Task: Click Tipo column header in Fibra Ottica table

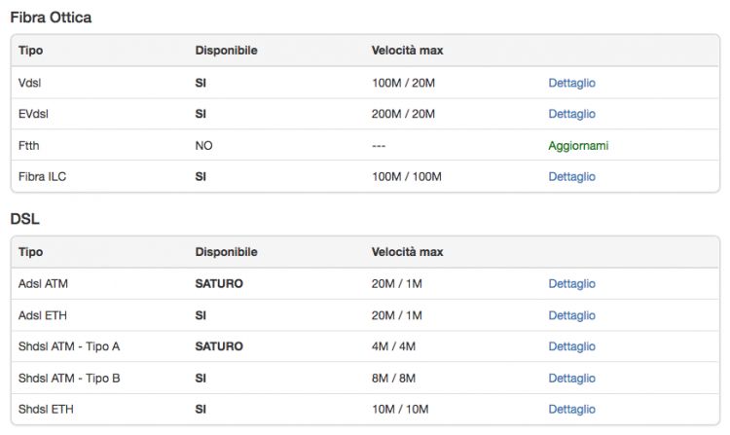Action: coord(30,50)
